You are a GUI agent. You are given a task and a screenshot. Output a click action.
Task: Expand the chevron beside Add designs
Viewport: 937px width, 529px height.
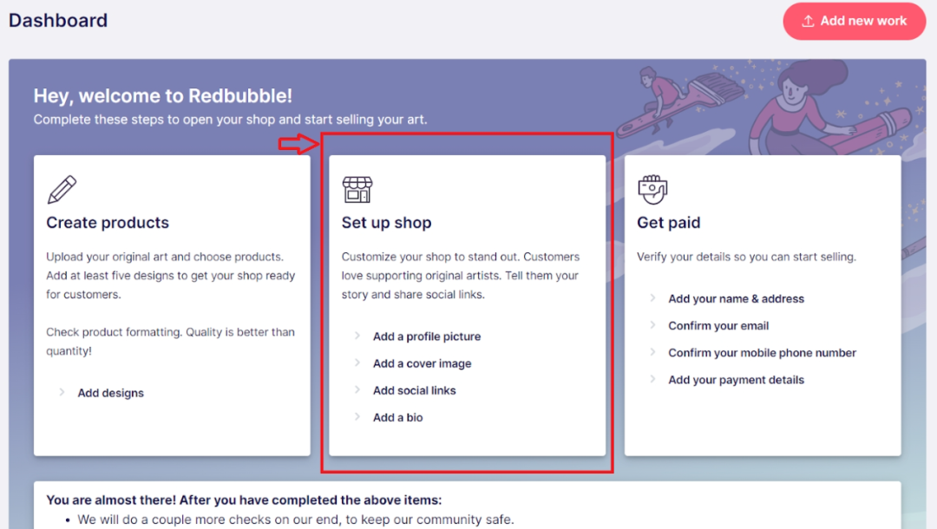pyautogui.click(x=62, y=392)
